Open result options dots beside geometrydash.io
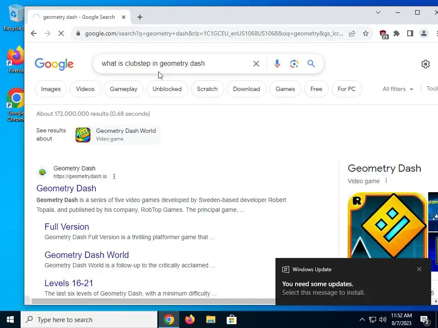Viewport: 438px width, 328px height. coord(114,176)
